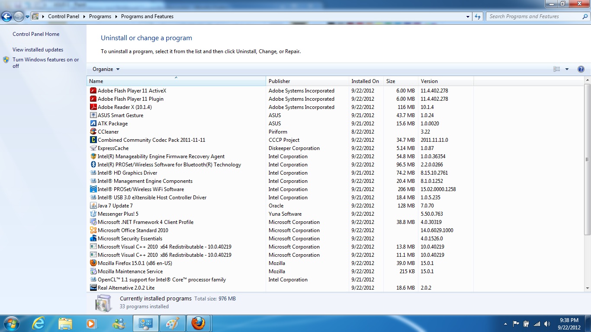Click the network signal tray icon

[537, 324]
